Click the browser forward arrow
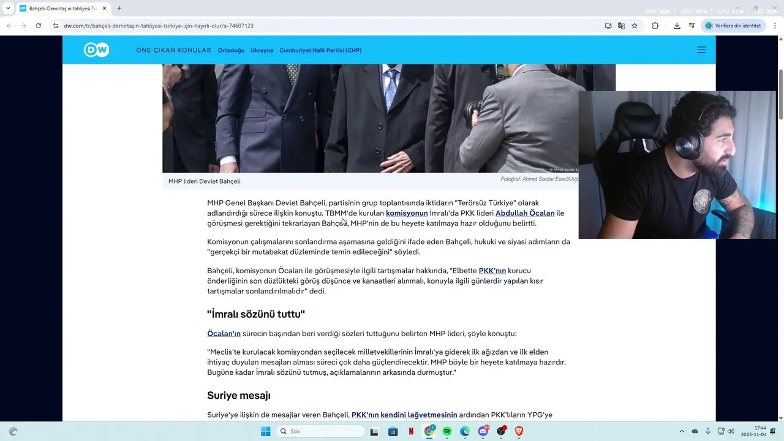Viewport: 784px width, 441px height. (x=24, y=26)
